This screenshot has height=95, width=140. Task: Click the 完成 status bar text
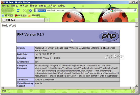(4, 91)
